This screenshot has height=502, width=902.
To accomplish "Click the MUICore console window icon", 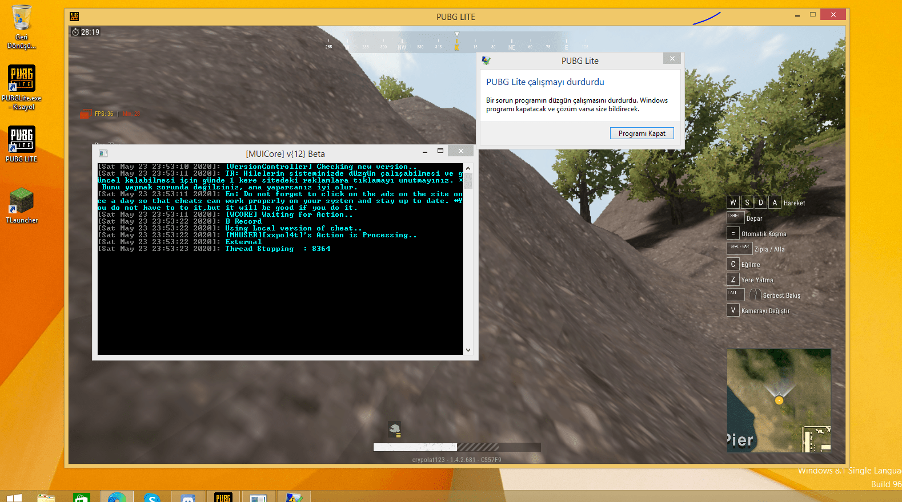I will click(103, 153).
